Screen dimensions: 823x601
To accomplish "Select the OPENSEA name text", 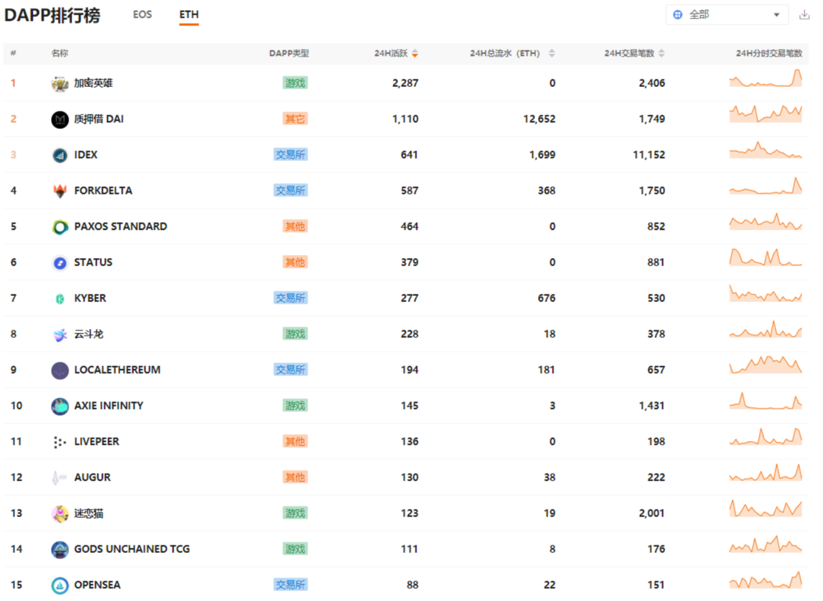I will 97,585.
